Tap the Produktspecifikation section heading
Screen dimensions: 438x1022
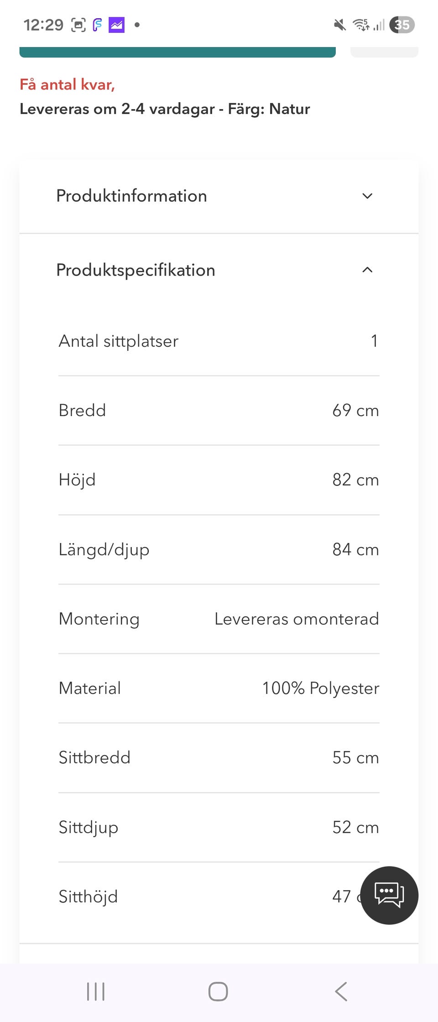pos(136,270)
